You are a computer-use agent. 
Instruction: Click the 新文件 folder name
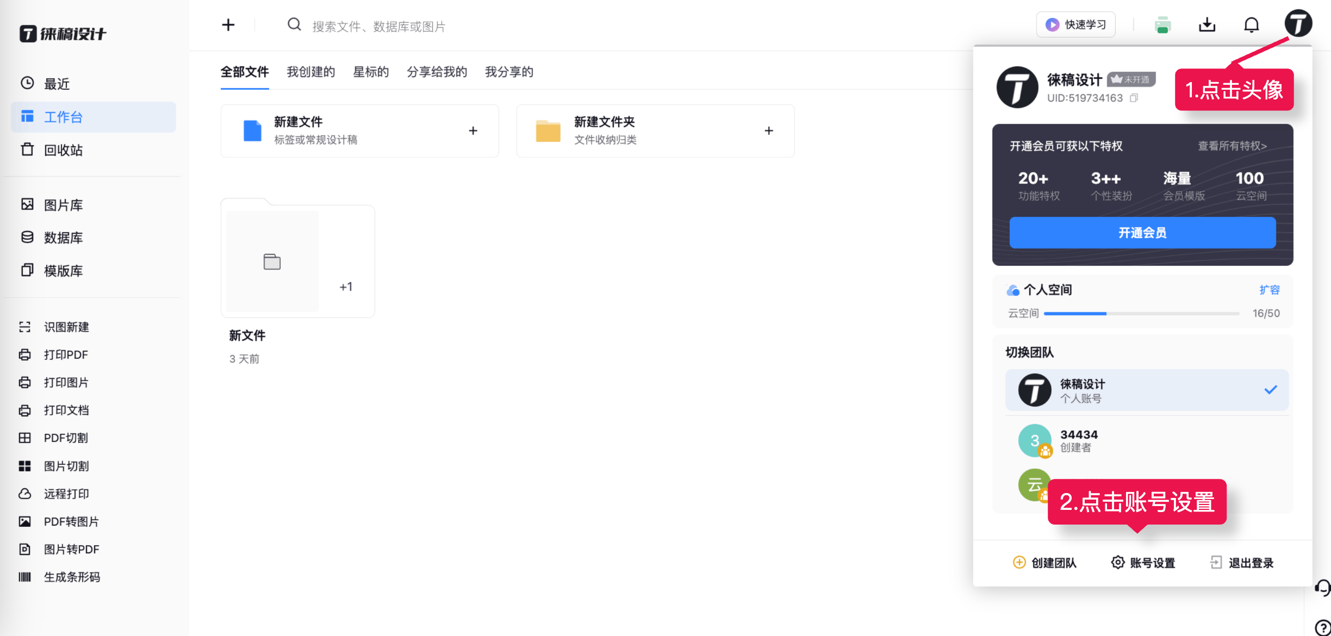[x=247, y=335]
